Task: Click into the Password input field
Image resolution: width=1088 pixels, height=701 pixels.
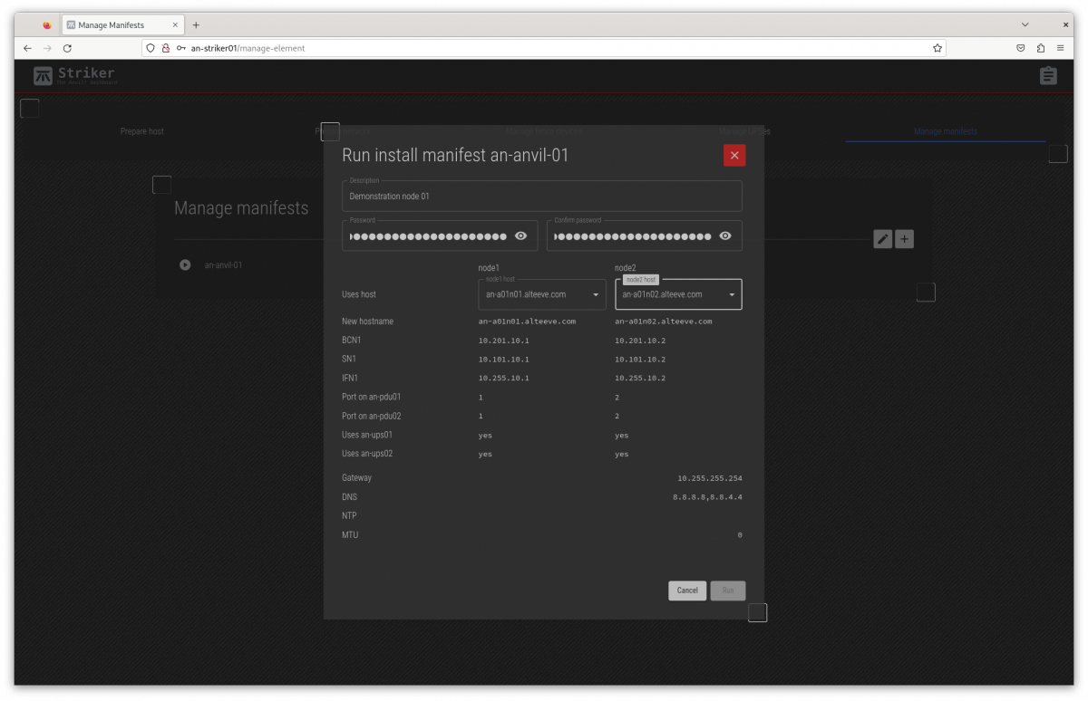Action: [x=428, y=236]
